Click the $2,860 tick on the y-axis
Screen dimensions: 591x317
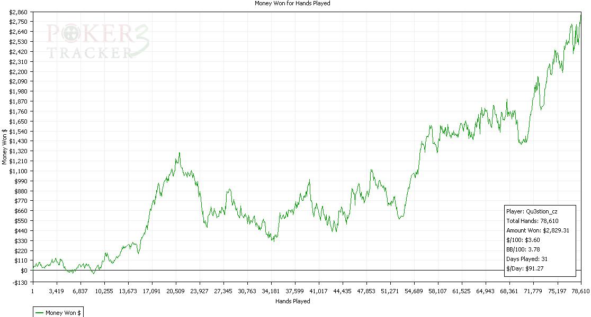(x=19, y=11)
